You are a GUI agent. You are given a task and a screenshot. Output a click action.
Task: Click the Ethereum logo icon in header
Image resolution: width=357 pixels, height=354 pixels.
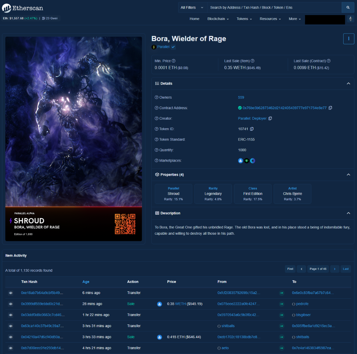click(351, 19)
